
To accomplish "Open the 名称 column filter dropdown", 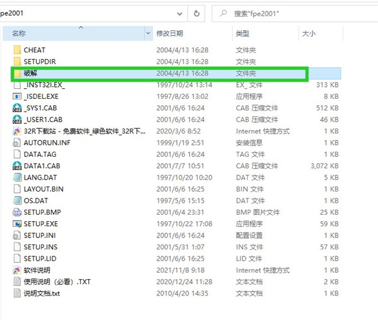I will pos(148,33).
